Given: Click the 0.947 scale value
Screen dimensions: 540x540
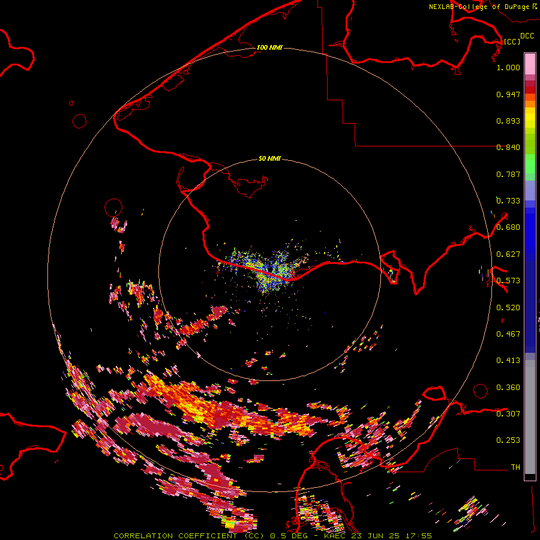Looking at the screenshot, I should (508, 94).
